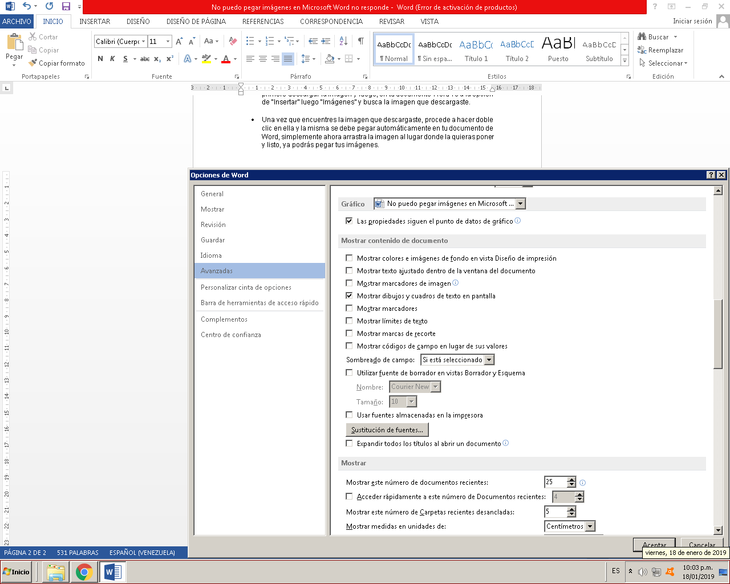Click the font color red A swatch
The image size is (730, 584).
pos(226,59)
